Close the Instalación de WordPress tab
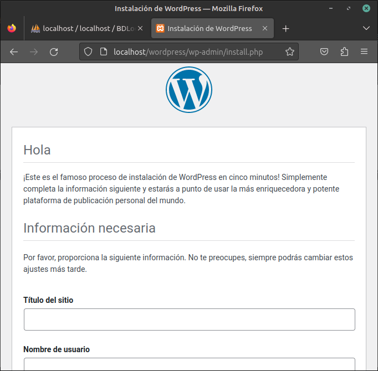The width and height of the screenshot is (378, 371). click(265, 28)
